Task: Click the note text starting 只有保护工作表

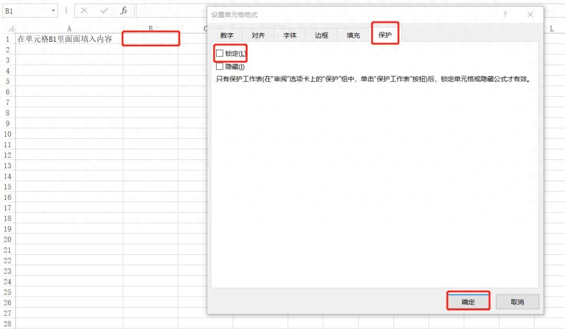Action: click(x=374, y=79)
